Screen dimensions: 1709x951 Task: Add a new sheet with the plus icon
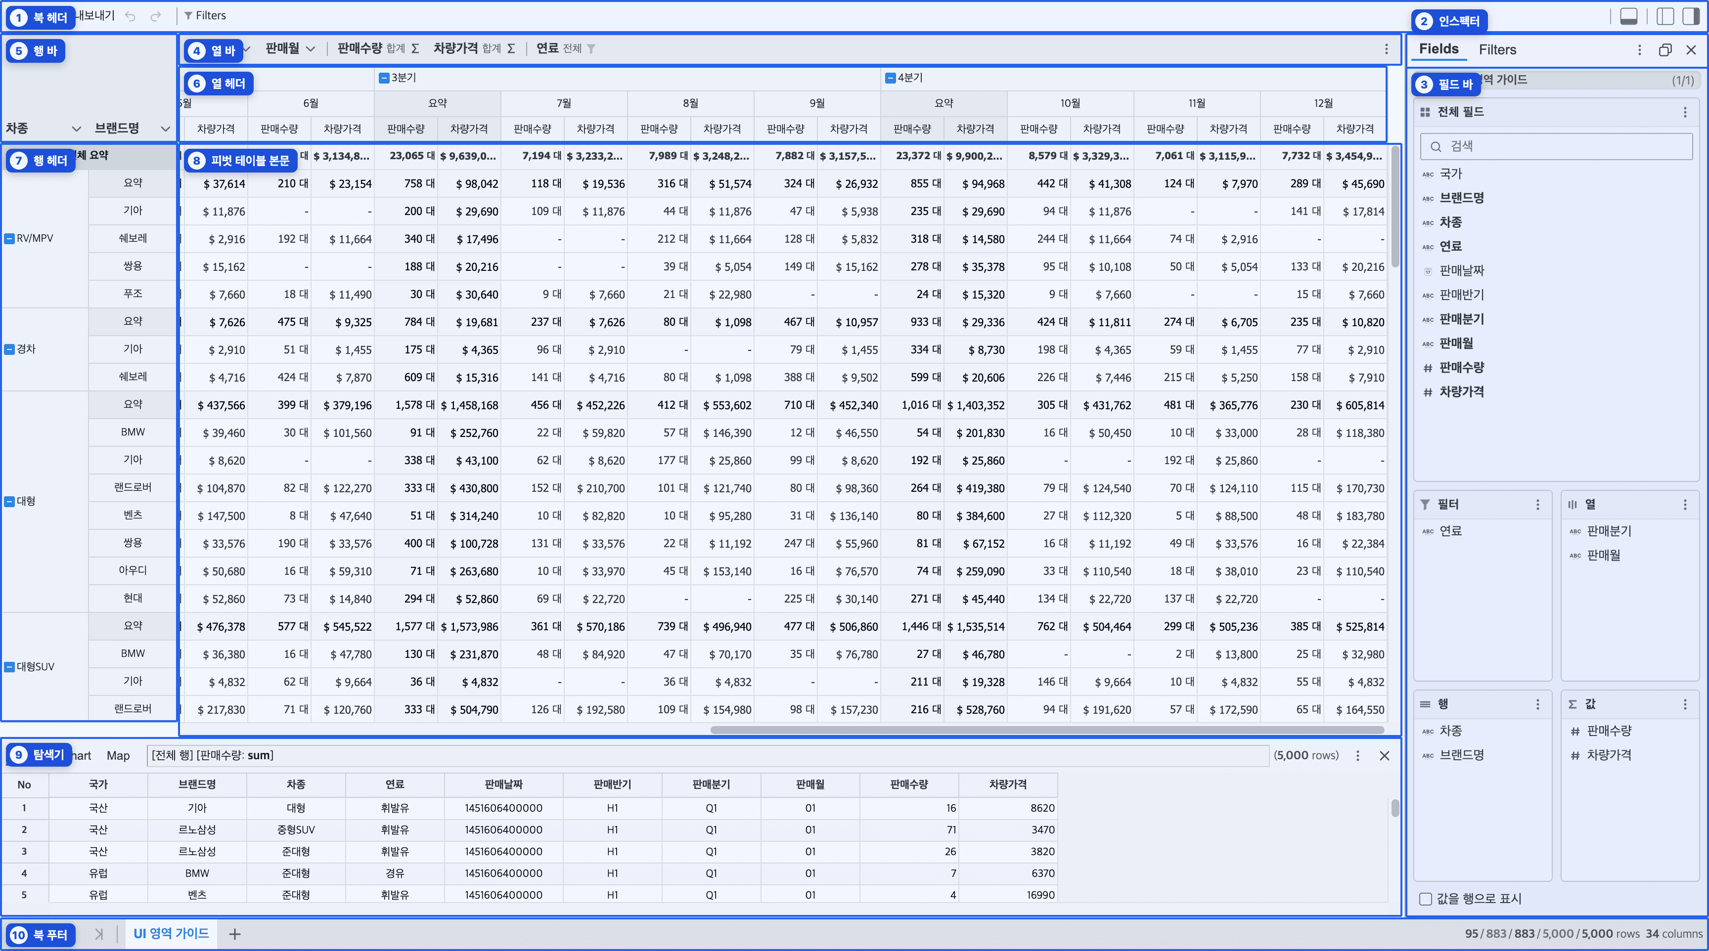tap(234, 934)
